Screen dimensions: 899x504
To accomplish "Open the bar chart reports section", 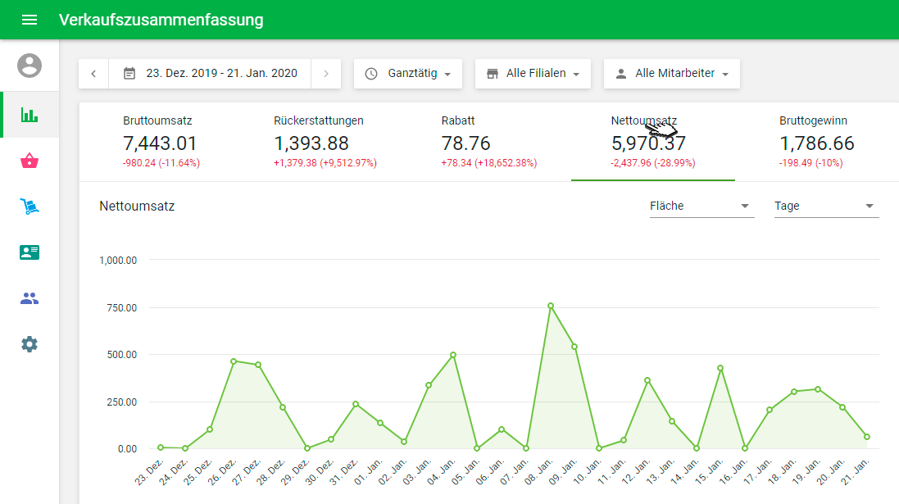I will [30, 115].
